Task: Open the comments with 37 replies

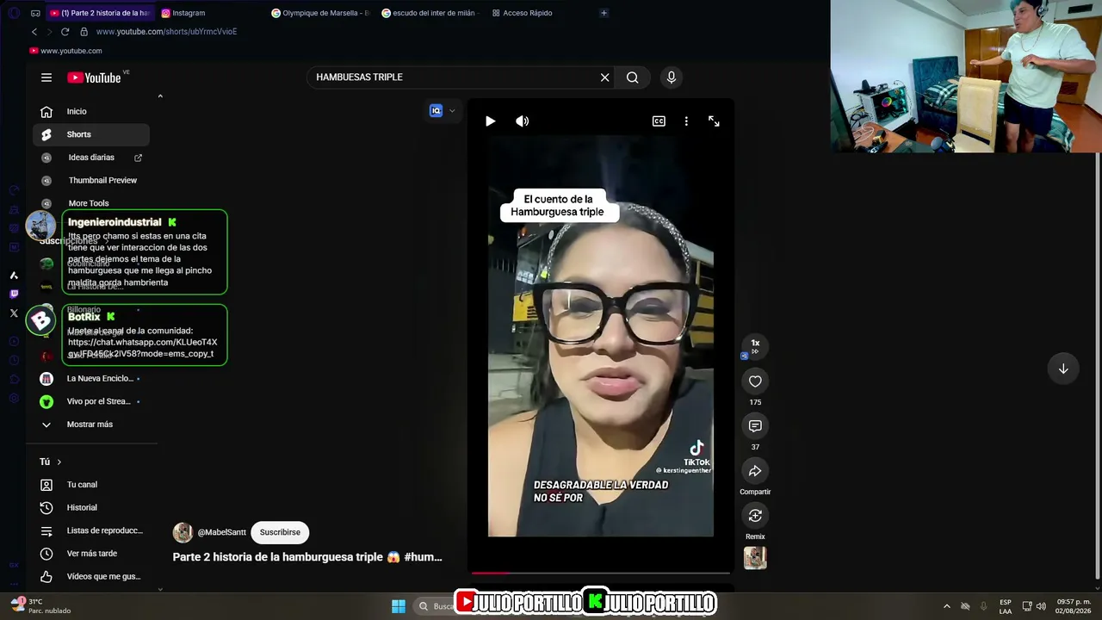Action: (755, 426)
